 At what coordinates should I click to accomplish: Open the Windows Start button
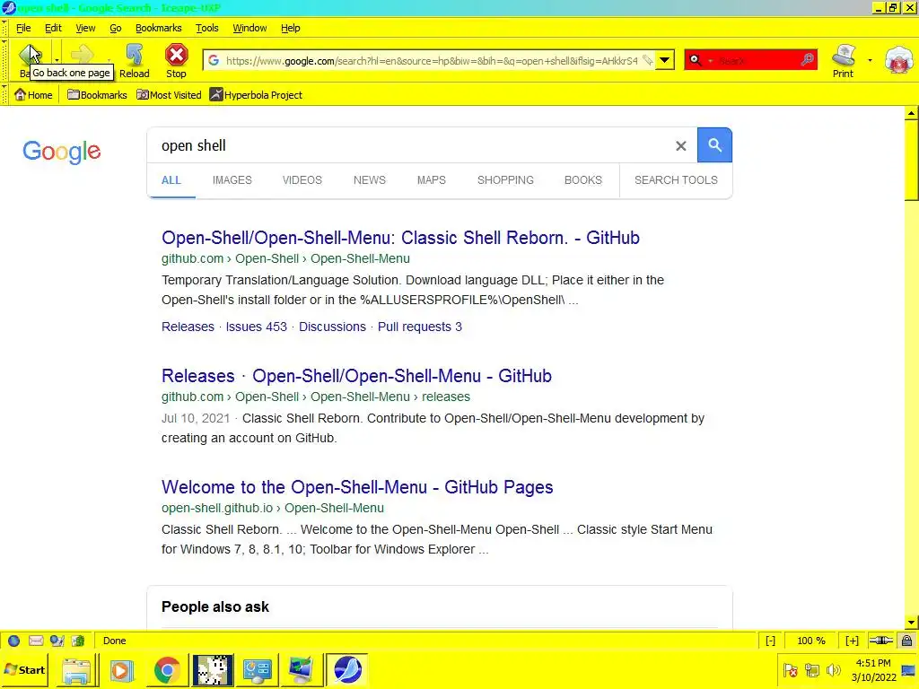point(24,669)
